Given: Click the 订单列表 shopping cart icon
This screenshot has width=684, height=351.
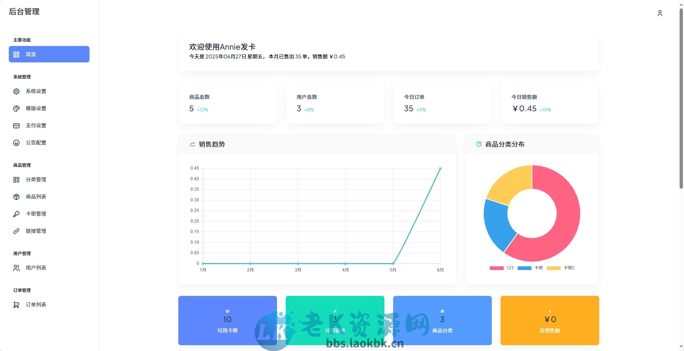Looking at the screenshot, I should tap(16, 305).
